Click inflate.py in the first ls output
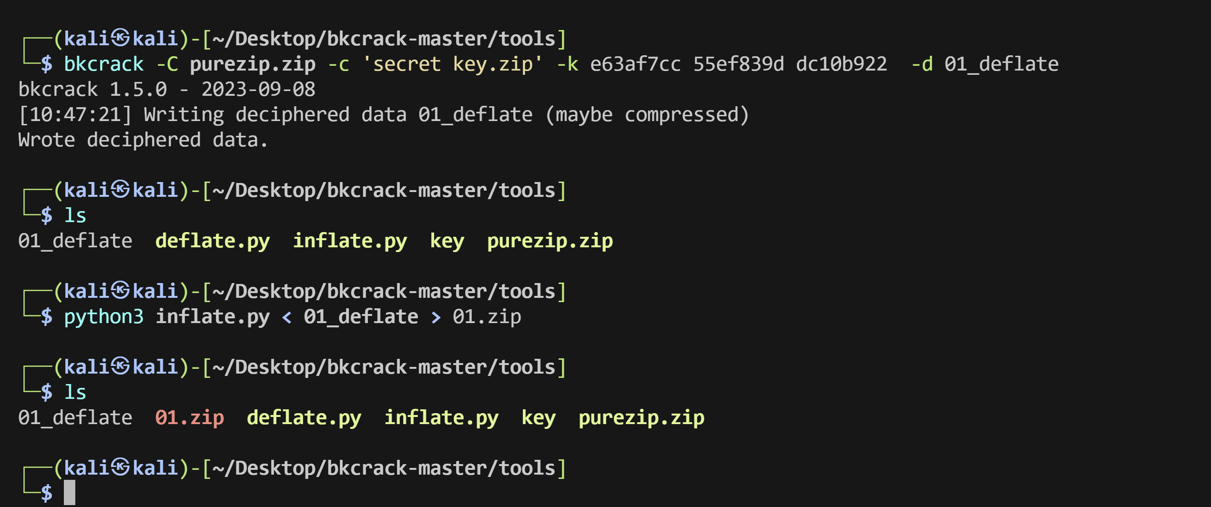This screenshot has width=1211, height=507. (350, 241)
